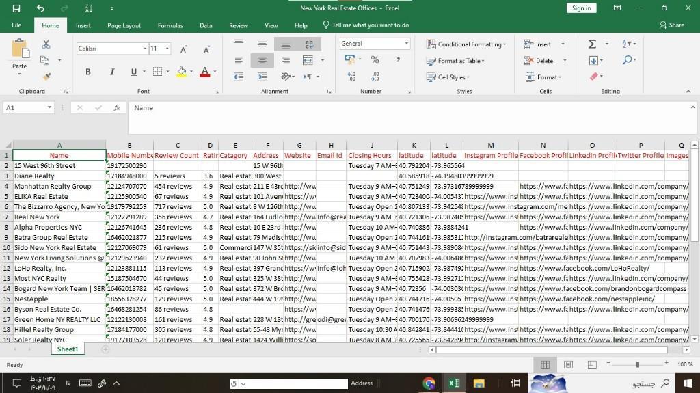Decrease font size with the smaller A

tap(206, 49)
